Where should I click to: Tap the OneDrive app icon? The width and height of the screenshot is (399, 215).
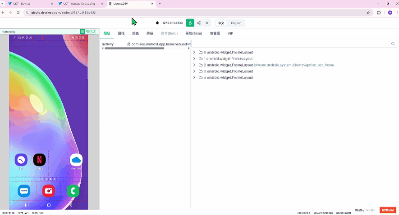tap(76, 160)
